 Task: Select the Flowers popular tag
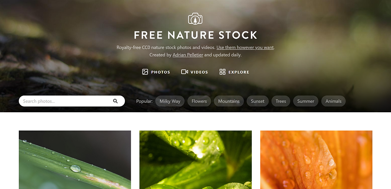[x=199, y=101]
